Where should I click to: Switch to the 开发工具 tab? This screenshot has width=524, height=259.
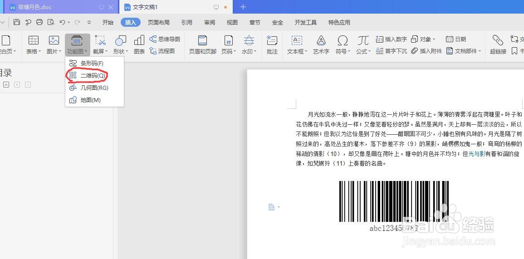point(306,22)
